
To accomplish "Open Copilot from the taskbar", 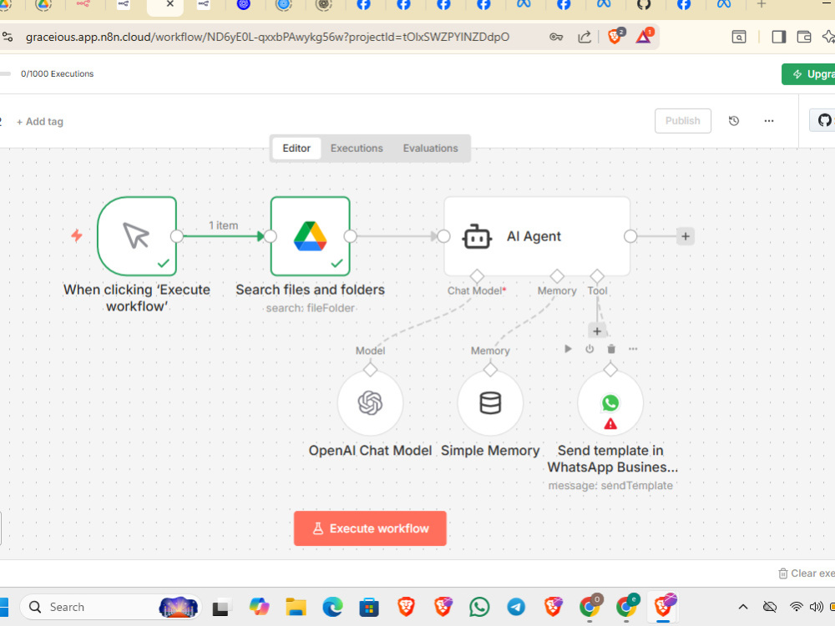I will coord(260,607).
